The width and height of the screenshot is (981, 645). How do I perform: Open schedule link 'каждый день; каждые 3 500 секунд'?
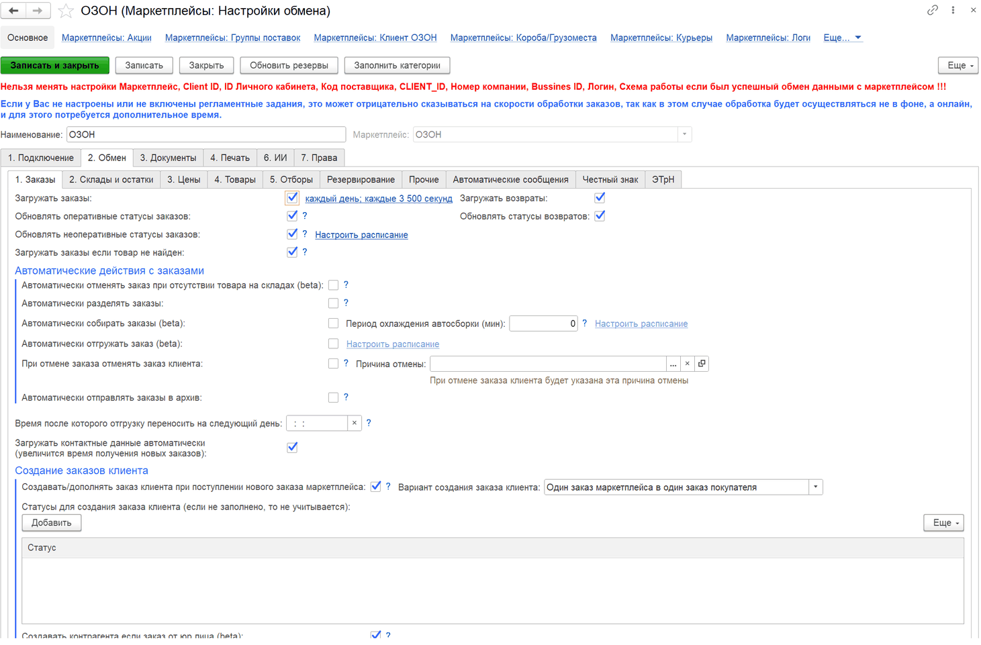point(379,199)
